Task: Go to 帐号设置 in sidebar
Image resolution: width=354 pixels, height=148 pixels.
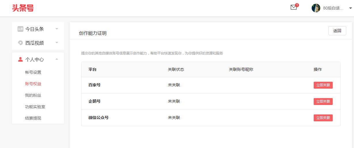Action: point(33,72)
